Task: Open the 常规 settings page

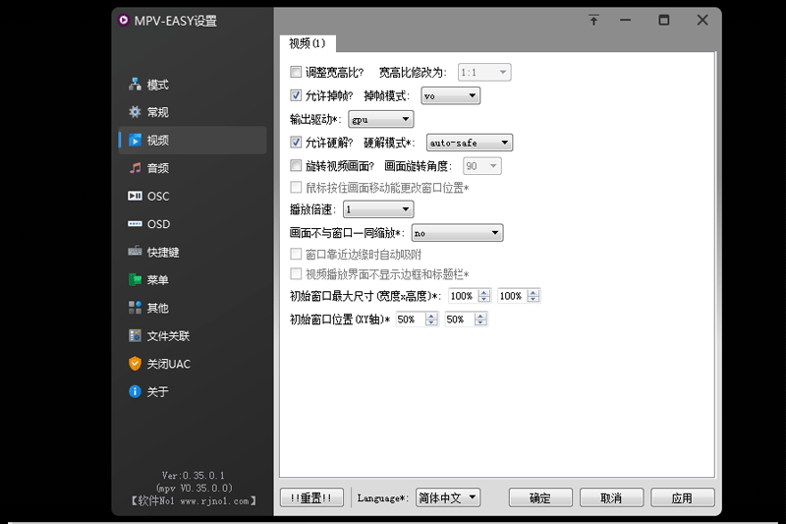Action: tap(193, 112)
